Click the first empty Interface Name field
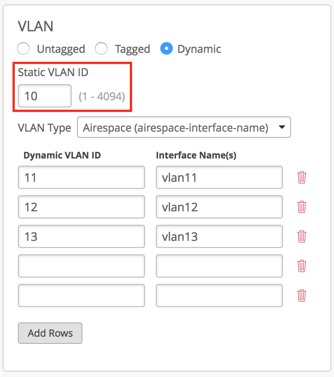Screen dimensions: 334x377 tap(219, 266)
